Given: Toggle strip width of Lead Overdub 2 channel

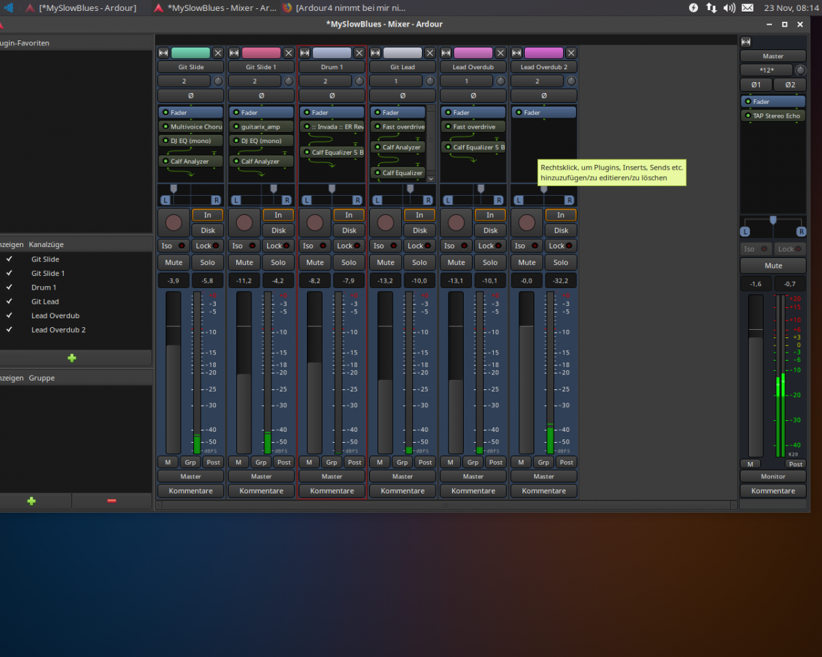Looking at the screenshot, I should 516,53.
